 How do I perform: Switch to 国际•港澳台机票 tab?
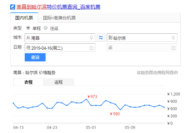pos(60,18)
